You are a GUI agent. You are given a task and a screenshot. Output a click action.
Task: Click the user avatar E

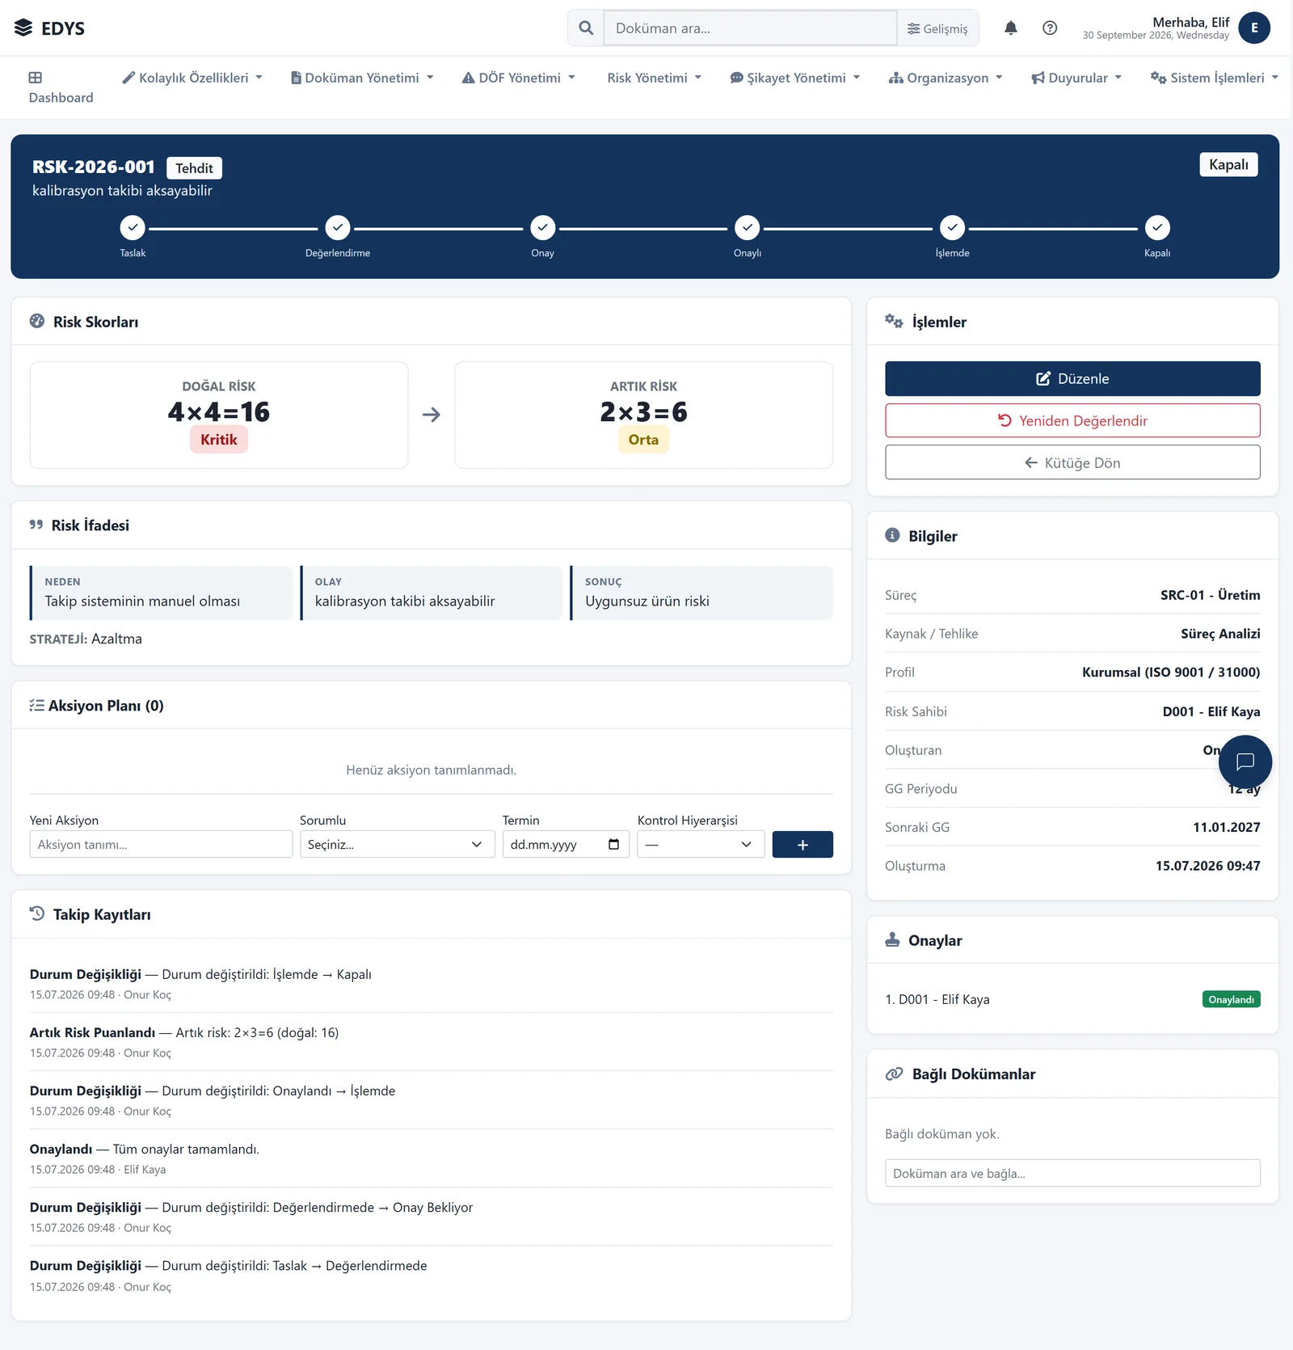tap(1254, 27)
